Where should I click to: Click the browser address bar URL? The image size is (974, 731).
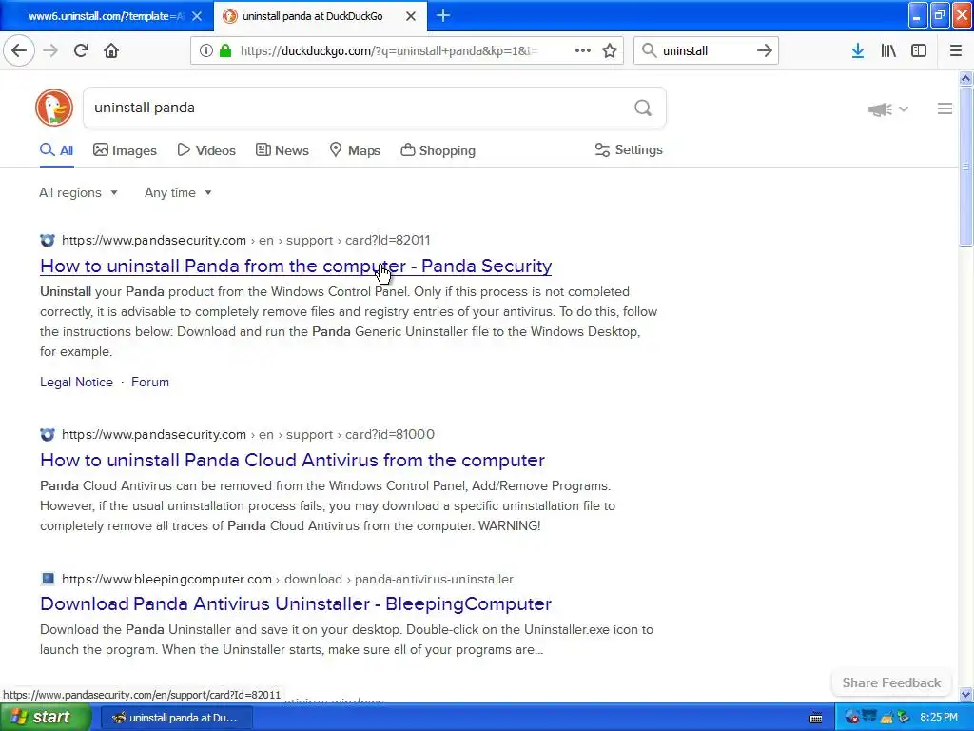coord(389,51)
